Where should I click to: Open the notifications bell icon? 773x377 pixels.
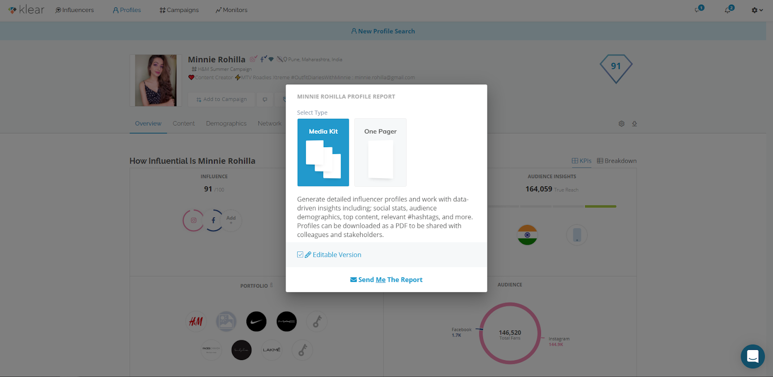[x=729, y=10]
